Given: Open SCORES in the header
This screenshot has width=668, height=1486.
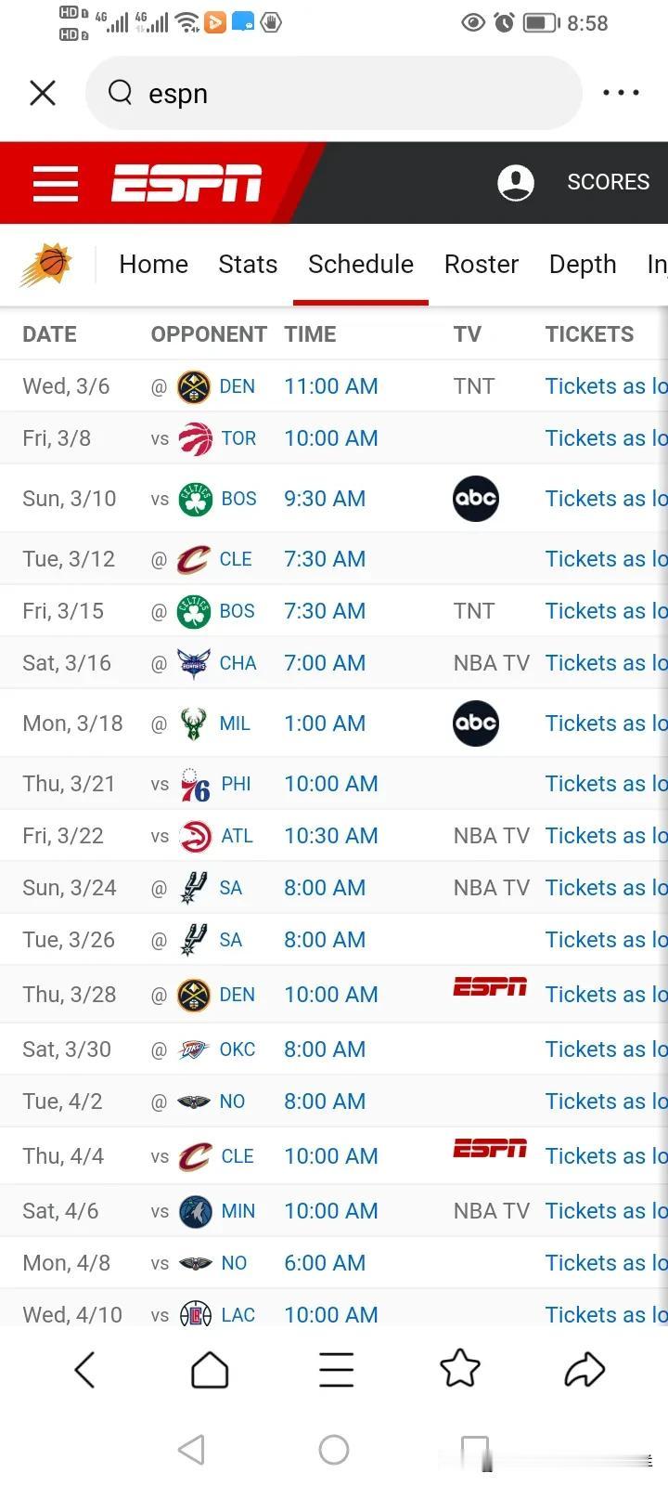Looking at the screenshot, I should pyautogui.click(x=609, y=182).
